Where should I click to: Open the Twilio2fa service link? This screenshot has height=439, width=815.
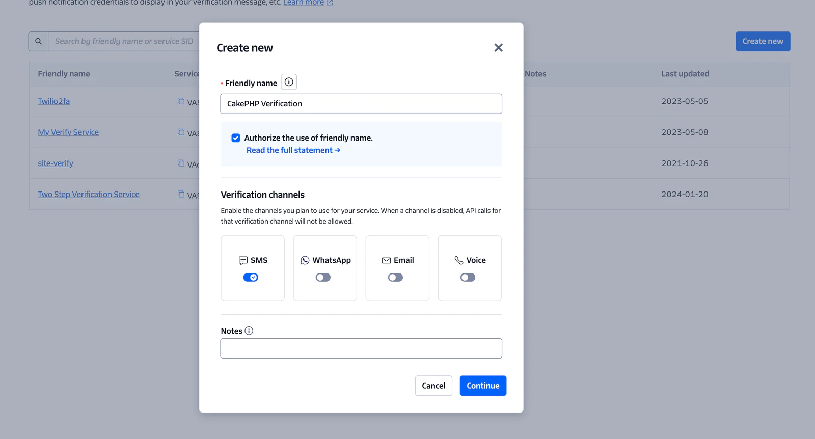click(53, 101)
